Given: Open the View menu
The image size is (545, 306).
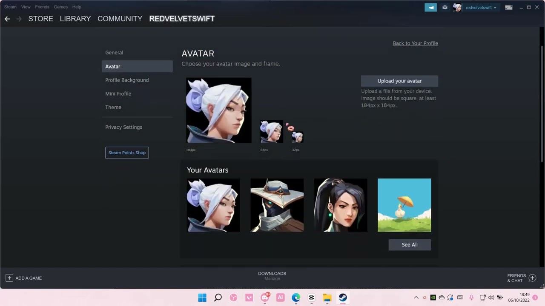Looking at the screenshot, I should (x=26, y=7).
